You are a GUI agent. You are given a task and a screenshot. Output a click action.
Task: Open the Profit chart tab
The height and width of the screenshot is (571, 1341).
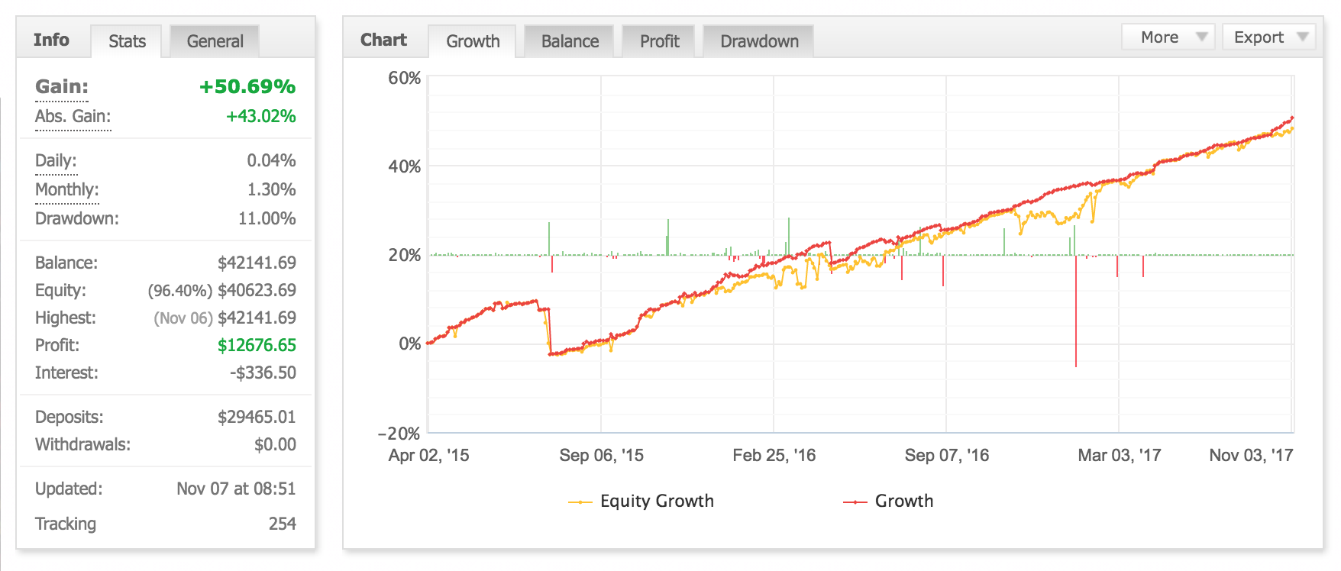point(659,41)
